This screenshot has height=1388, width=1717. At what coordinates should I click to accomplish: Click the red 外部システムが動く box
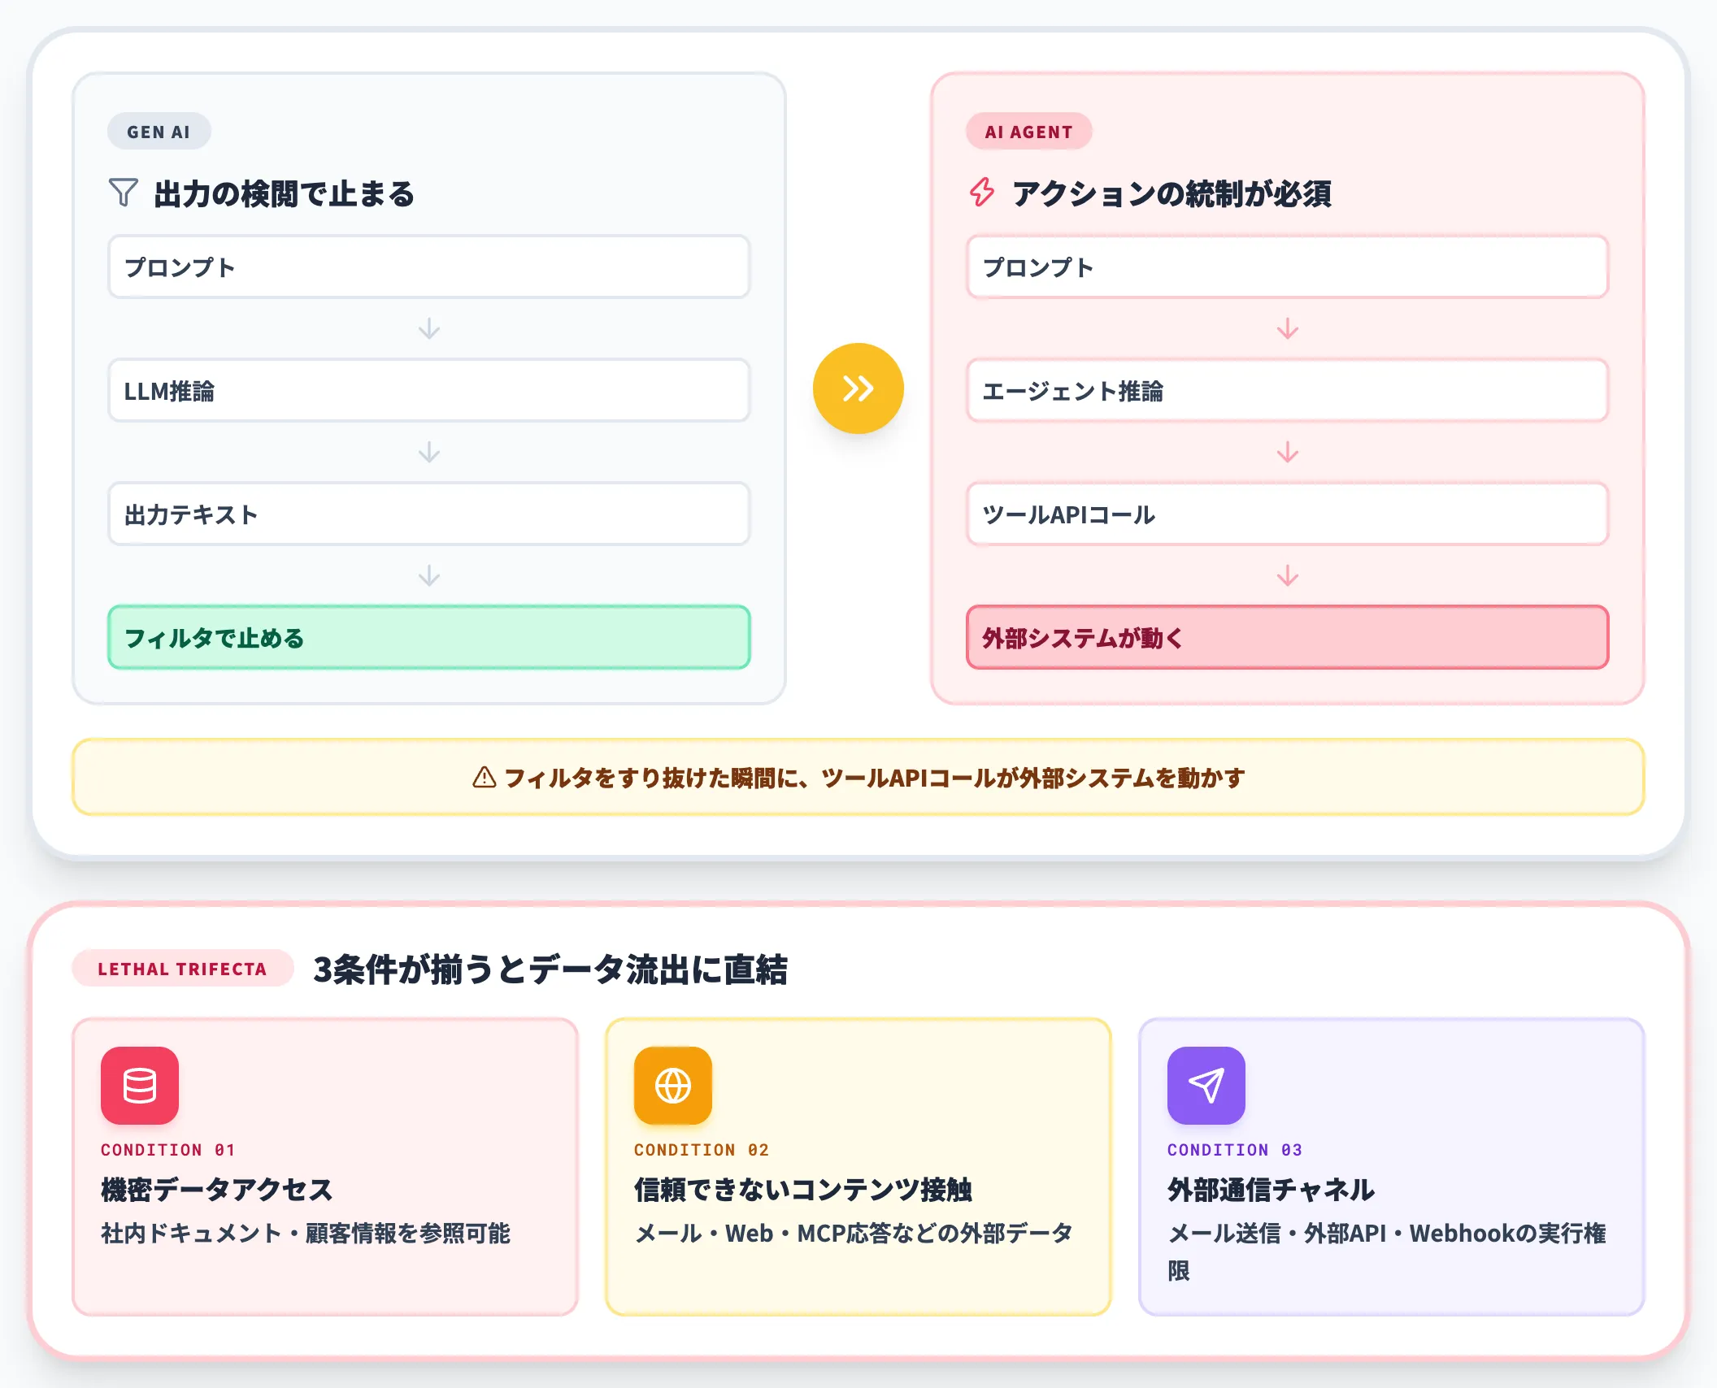point(1288,638)
